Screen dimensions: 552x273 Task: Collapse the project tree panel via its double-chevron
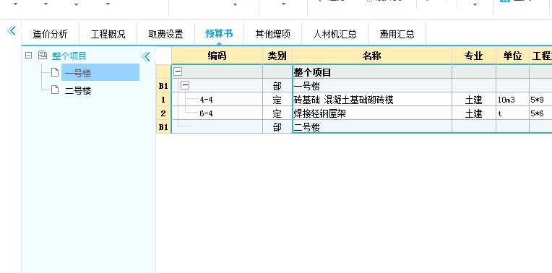146,56
